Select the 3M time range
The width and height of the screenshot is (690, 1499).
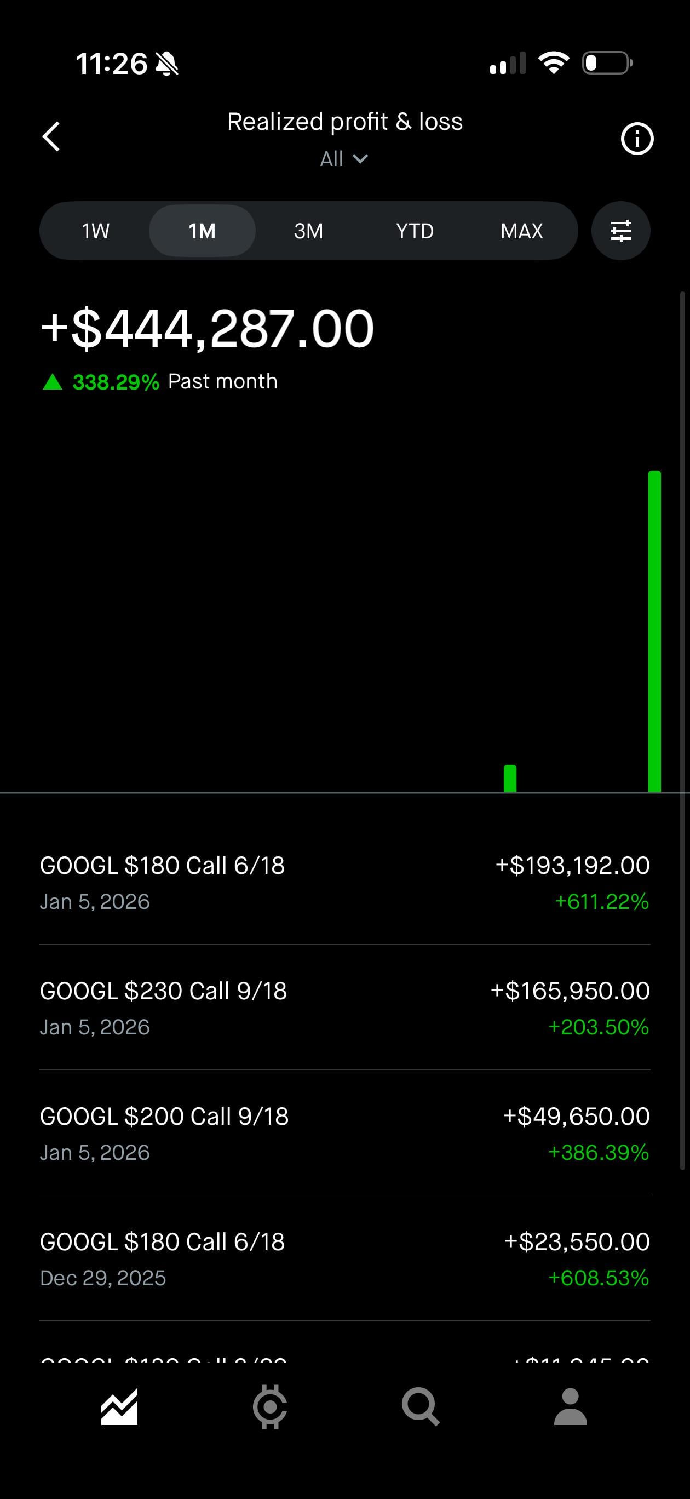(308, 231)
